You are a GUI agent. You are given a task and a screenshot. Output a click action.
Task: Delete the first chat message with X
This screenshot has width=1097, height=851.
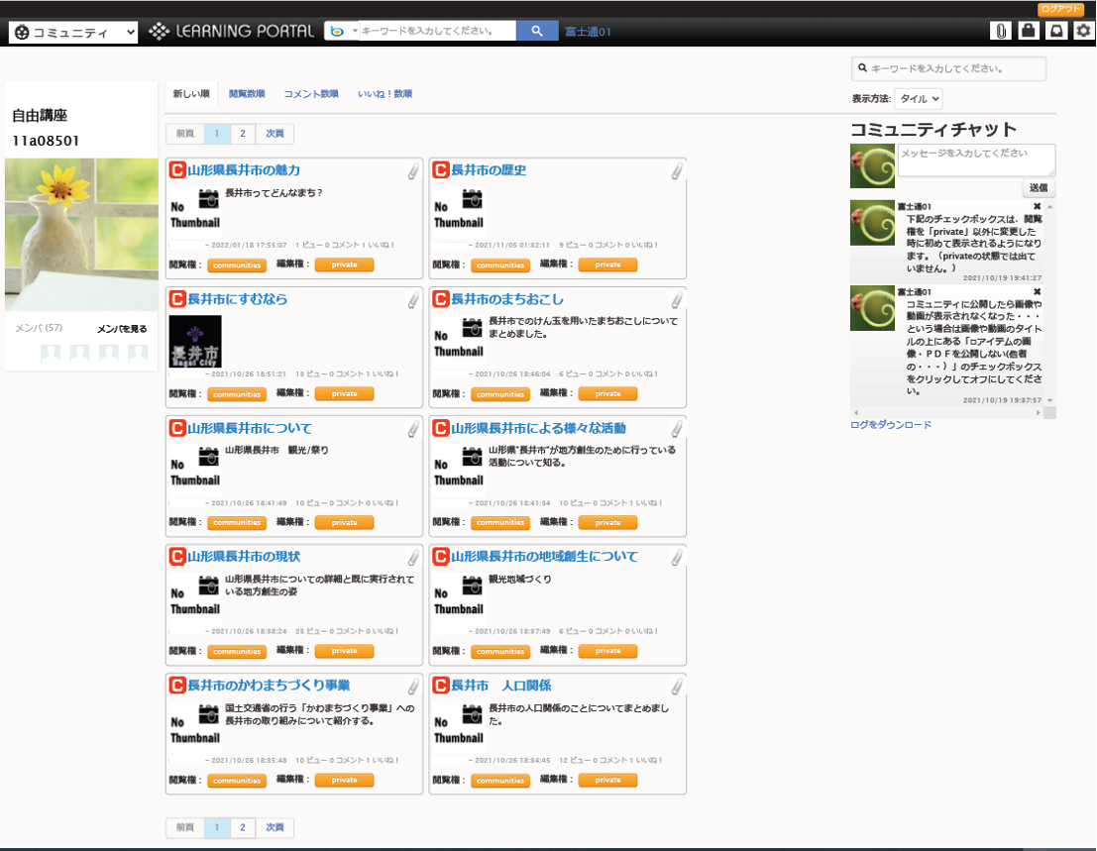tap(1037, 206)
